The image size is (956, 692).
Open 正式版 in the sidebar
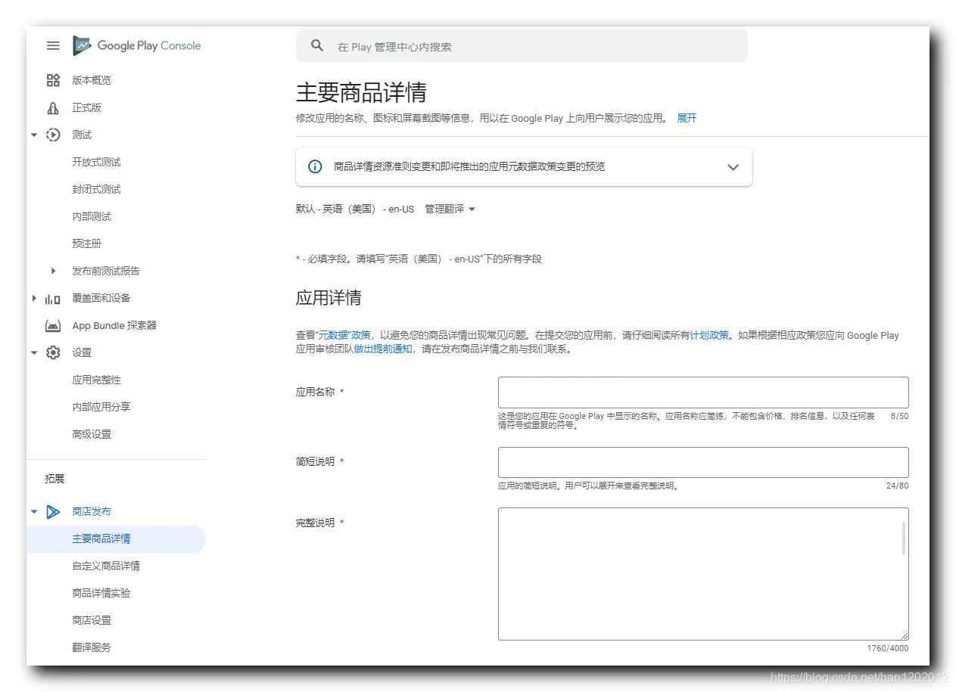pos(87,107)
